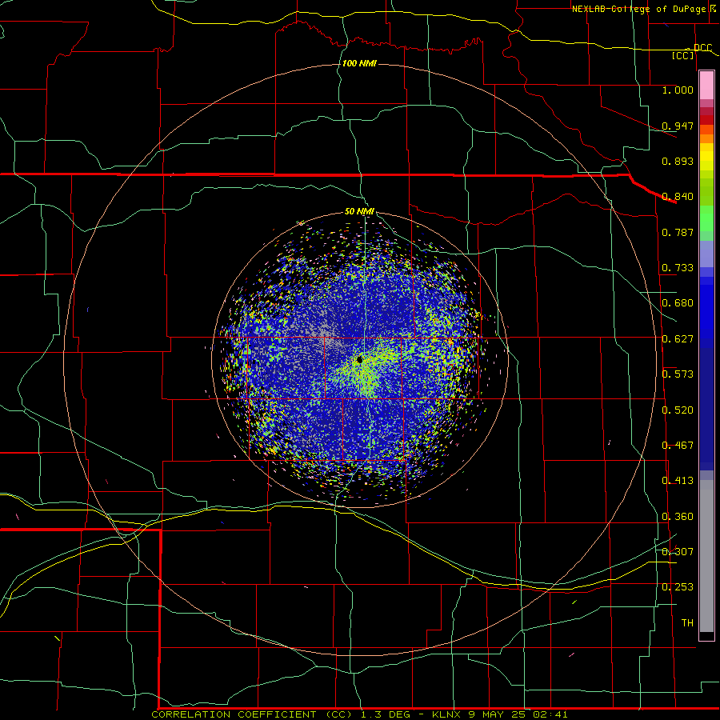Viewport: 720px width, 720px height.
Task: Click the 1.000 scale value
Action: (678, 90)
